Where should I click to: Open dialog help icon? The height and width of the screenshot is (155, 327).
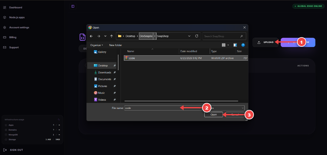(243, 45)
